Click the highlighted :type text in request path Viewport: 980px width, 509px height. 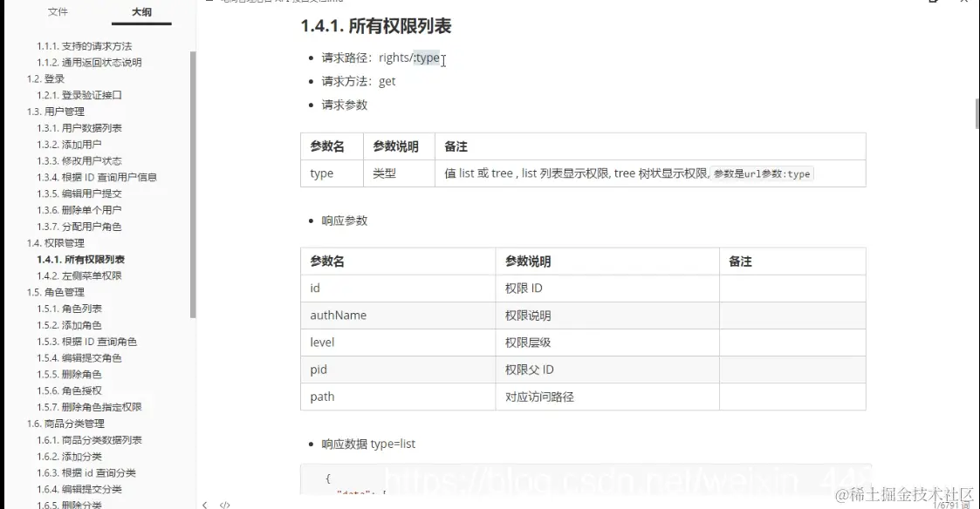(427, 57)
